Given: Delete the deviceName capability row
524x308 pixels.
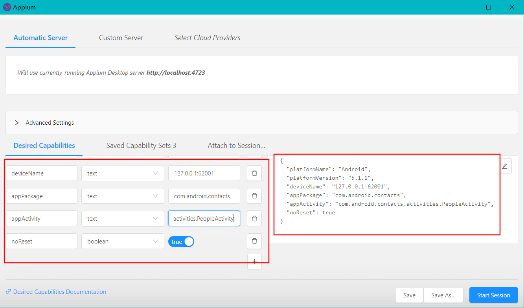Looking at the screenshot, I should 254,173.
